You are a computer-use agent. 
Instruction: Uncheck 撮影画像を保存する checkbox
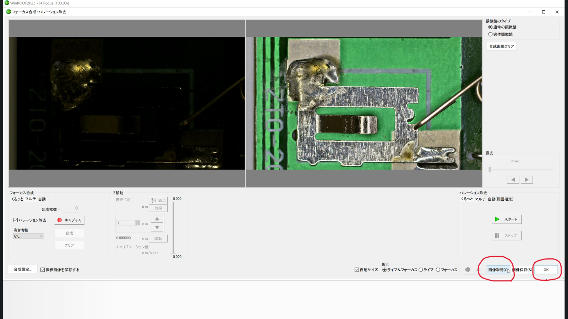click(x=43, y=270)
